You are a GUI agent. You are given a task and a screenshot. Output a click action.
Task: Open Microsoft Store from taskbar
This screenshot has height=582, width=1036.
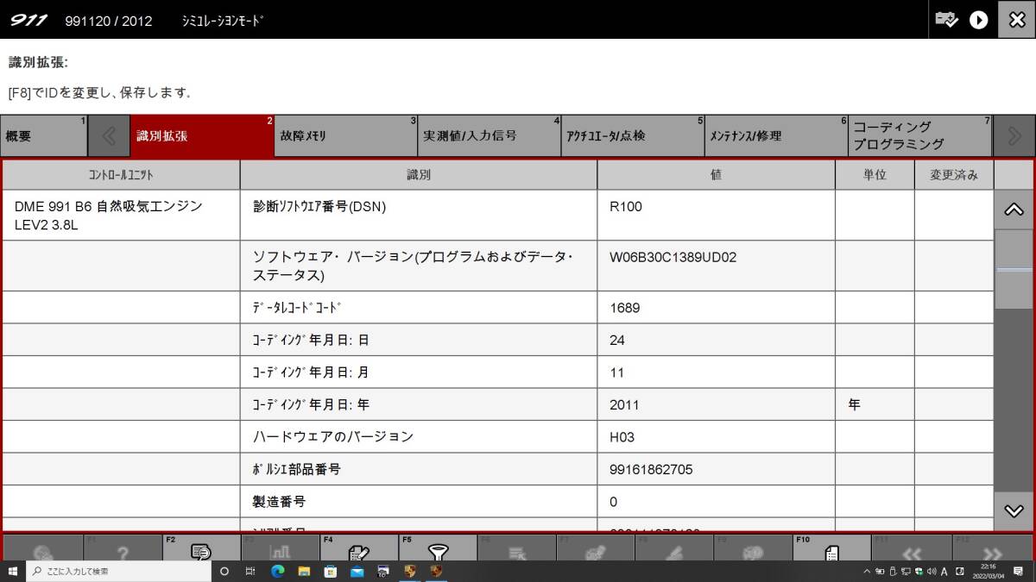click(x=331, y=572)
